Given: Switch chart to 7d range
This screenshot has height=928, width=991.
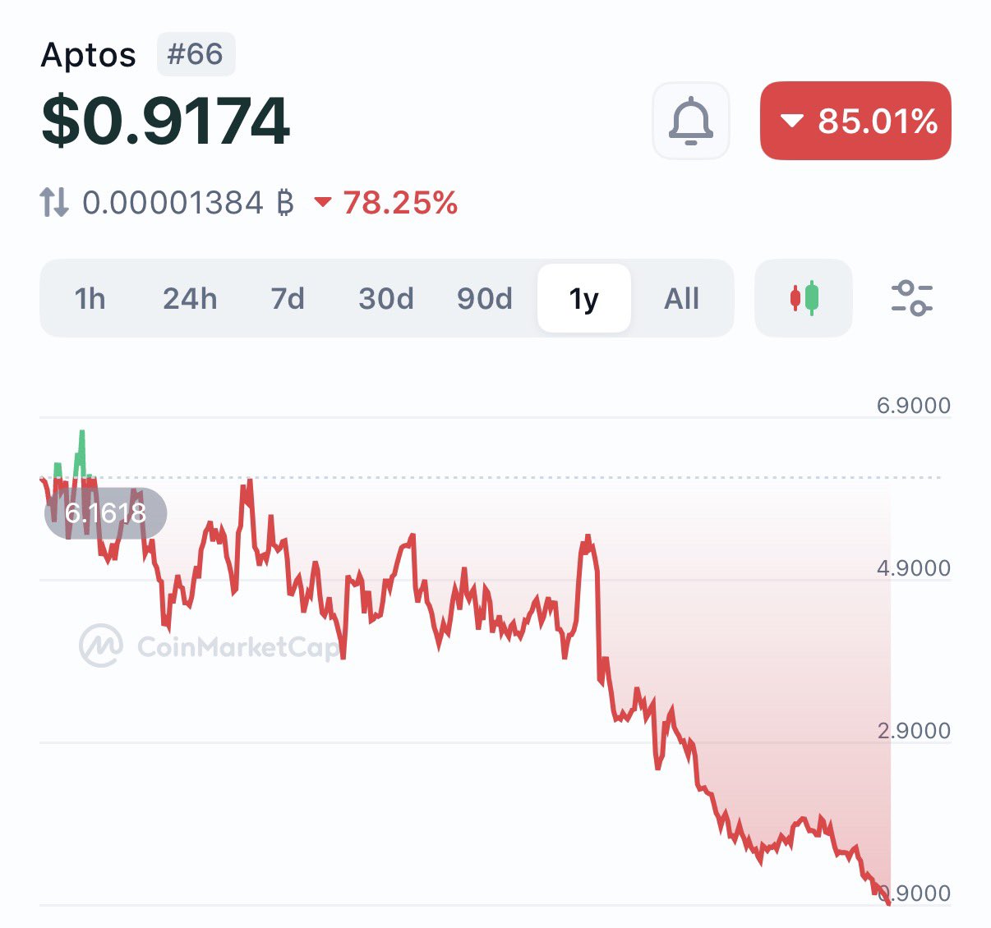Looking at the screenshot, I should tap(288, 298).
